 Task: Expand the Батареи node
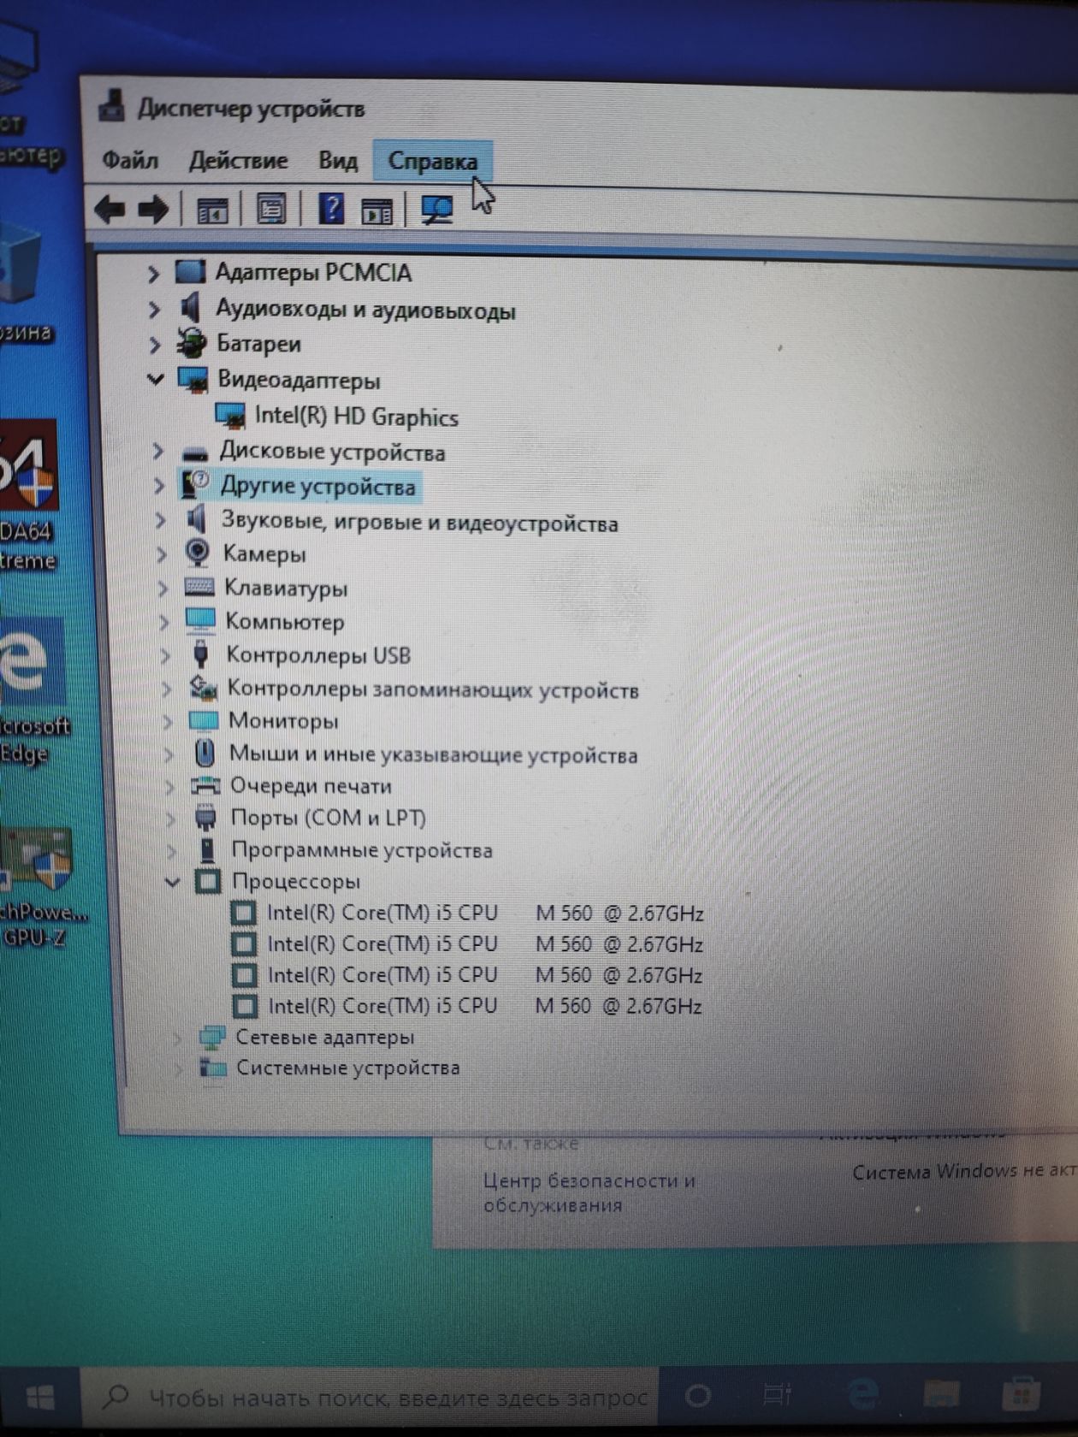[x=155, y=344]
